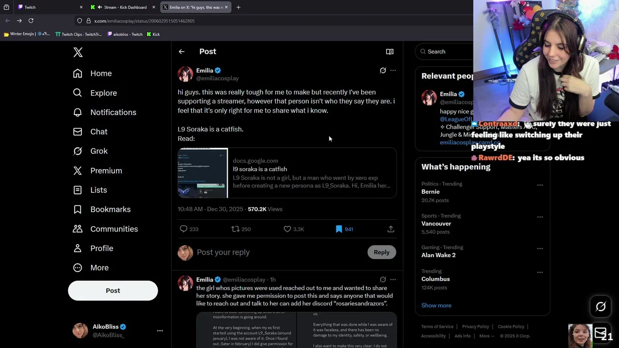Click Emilia's avatar on main post
The image size is (619, 348).
185,74
